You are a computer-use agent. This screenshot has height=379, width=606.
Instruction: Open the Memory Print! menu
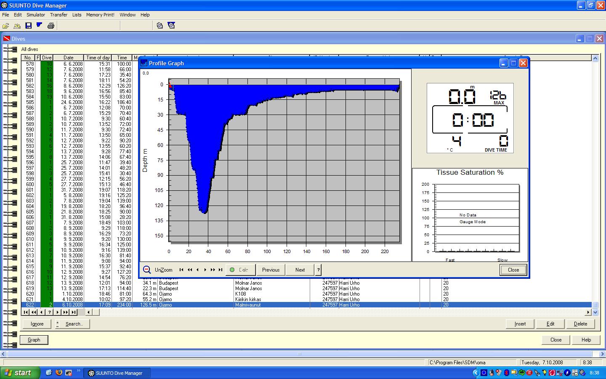click(100, 15)
